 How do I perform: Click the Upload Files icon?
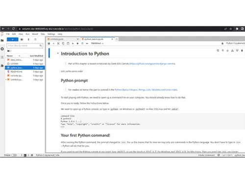pyautogui.click(x=28, y=39)
